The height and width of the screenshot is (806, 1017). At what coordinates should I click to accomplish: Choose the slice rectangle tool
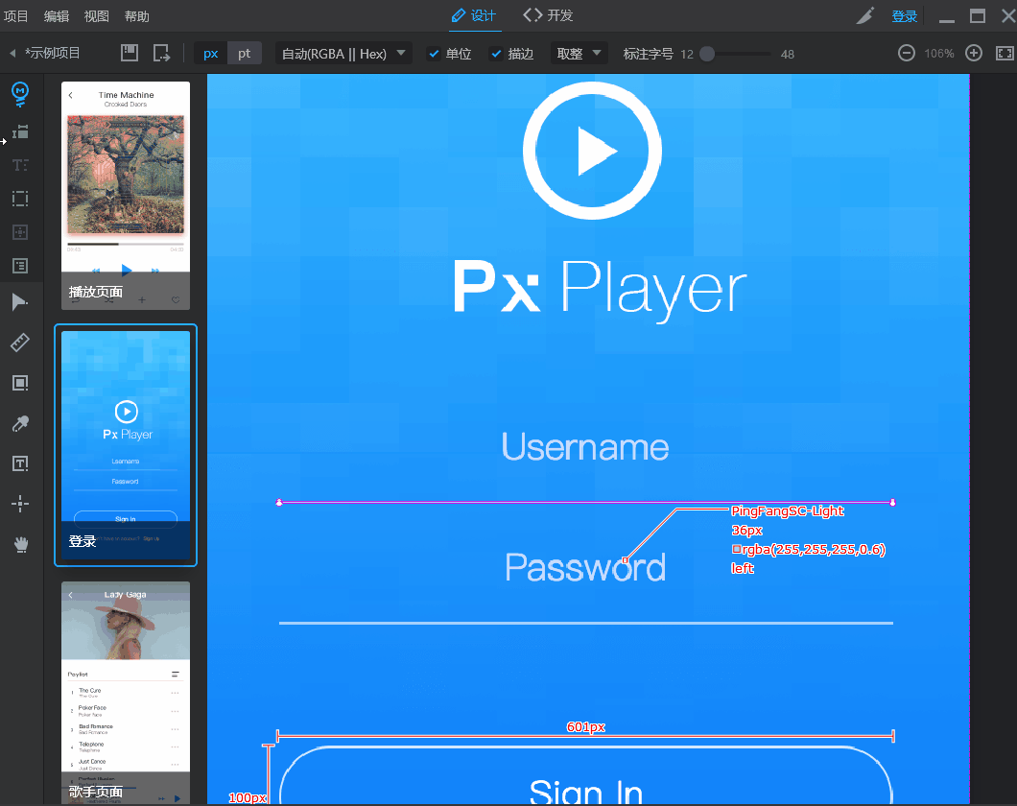click(x=20, y=383)
